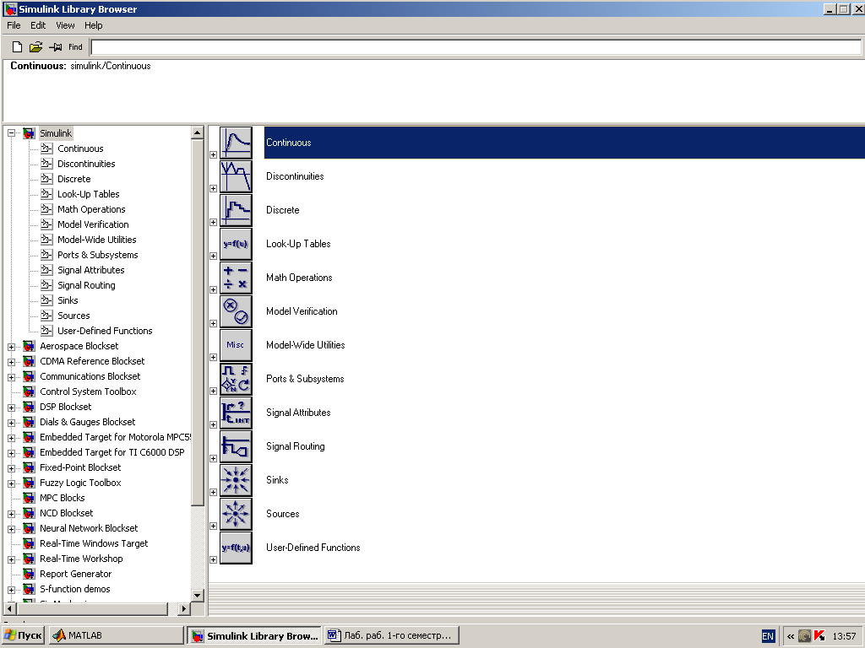Toggle the stay-on-top pin icon

click(56, 47)
